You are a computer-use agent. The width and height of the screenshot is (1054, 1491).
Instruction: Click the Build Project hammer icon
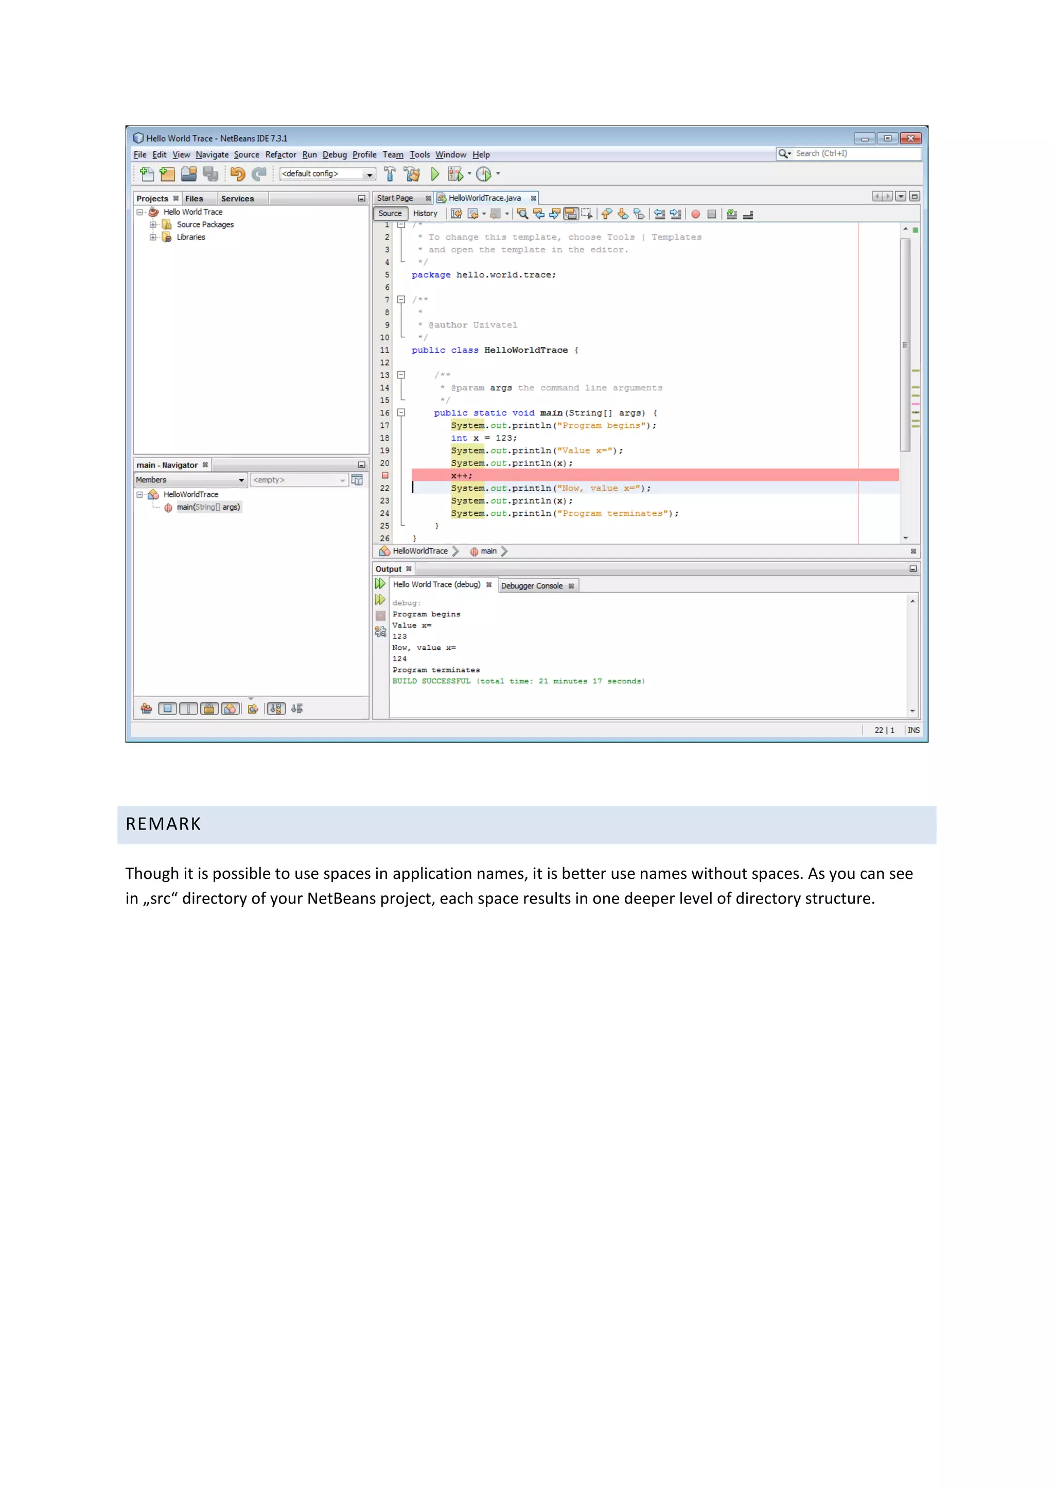(x=390, y=174)
